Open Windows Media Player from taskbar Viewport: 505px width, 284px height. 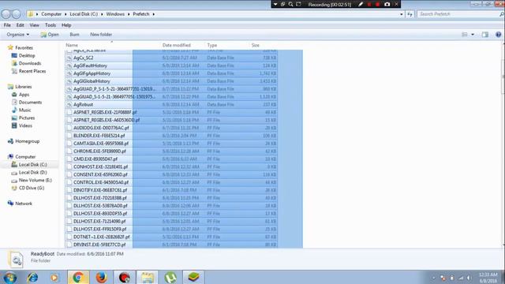pyautogui.click(x=54, y=277)
